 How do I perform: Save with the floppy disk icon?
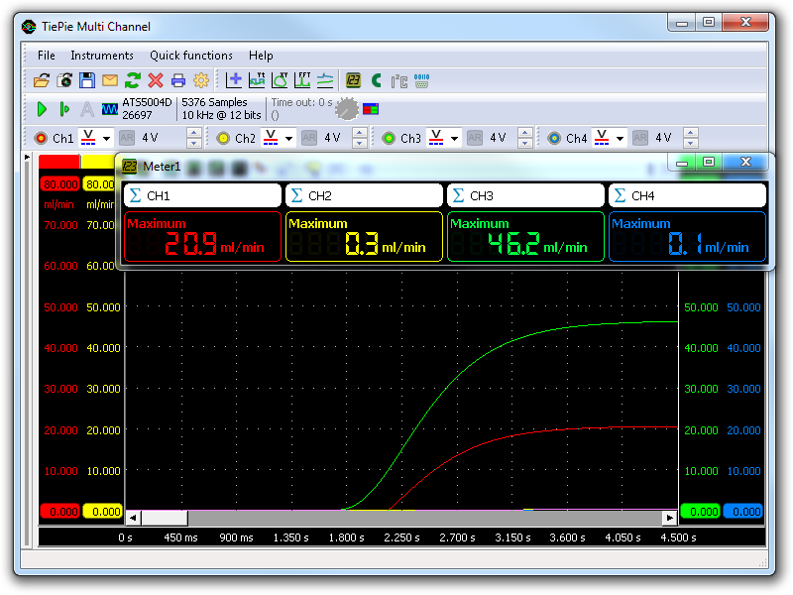pyautogui.click(x=87, y=80)
